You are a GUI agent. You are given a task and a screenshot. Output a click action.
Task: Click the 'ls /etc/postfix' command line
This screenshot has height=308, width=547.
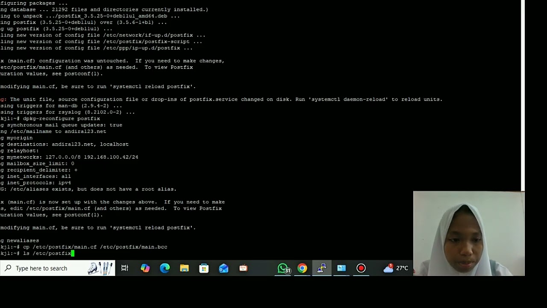(x=47, y=253)
